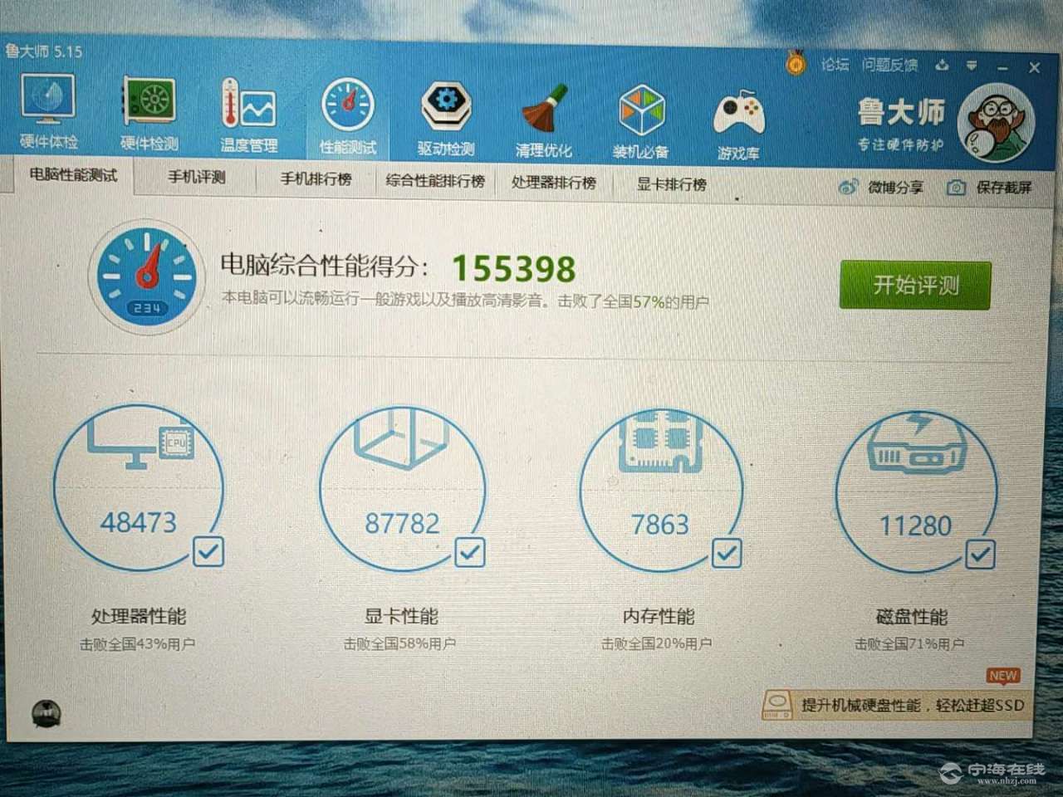Screen dimensions: 1063x797
Task: Click the memory chip icon above 7863
Action: (x=660, y=441)
